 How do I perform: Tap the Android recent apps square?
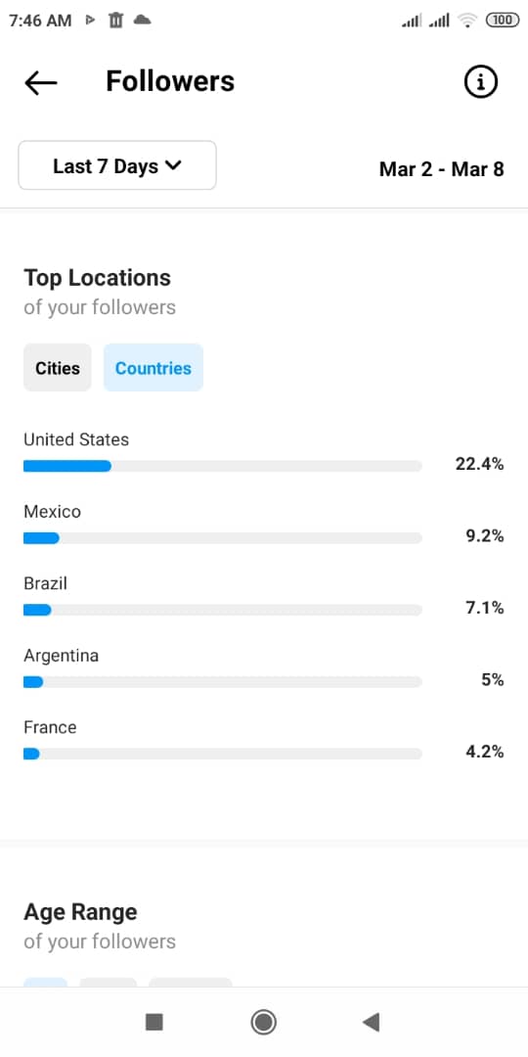[x=154, y=1022]
